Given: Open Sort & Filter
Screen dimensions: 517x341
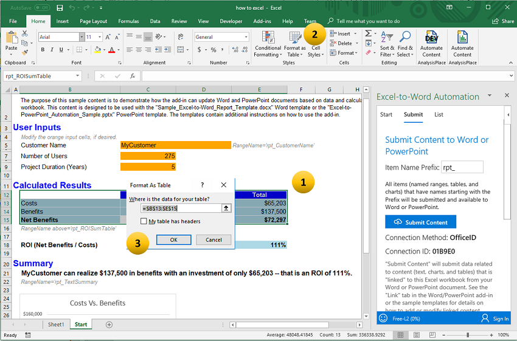Looking at the screenshot, I should coord(387,44).
